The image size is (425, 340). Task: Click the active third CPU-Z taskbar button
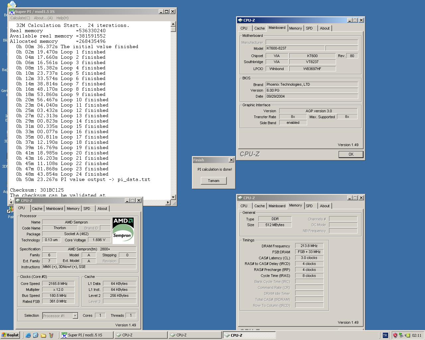point(249,335)
